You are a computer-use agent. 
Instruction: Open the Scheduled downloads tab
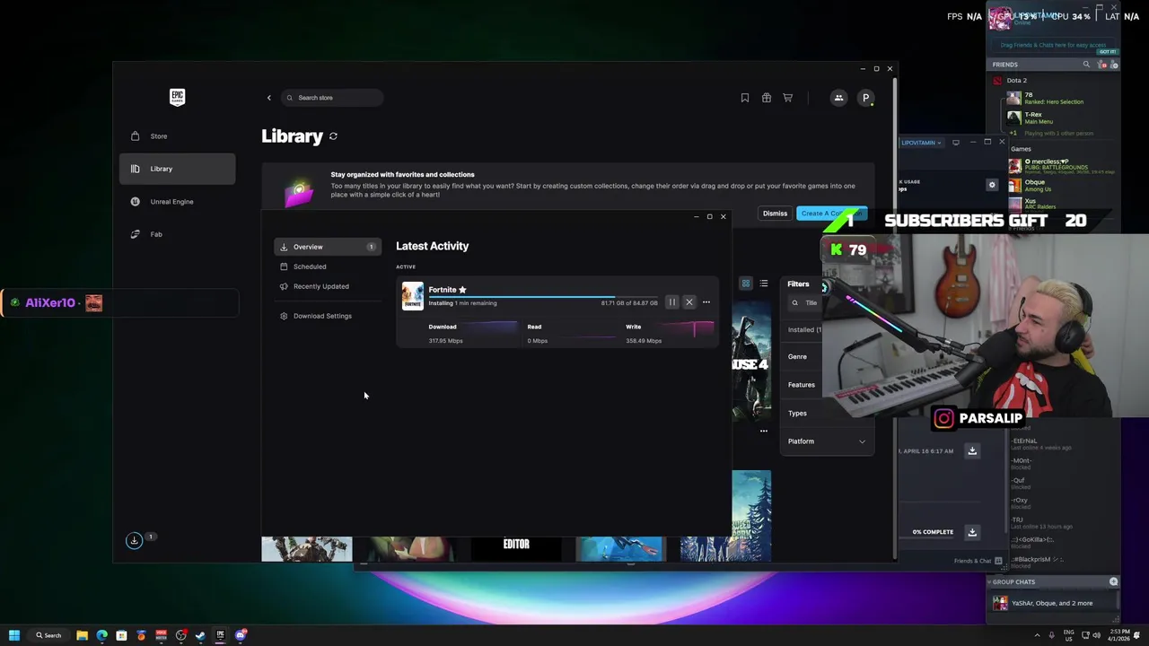pos(328,266)
